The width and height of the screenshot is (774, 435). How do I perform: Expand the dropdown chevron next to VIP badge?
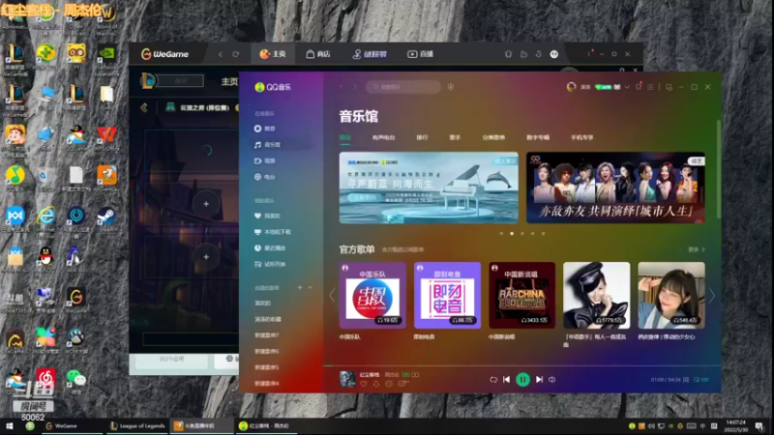coord(627,87)
